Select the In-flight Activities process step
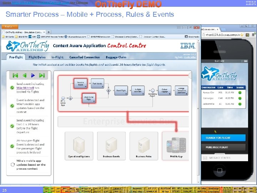This screenshot has width=257, height=193. (x=138, y=90)
